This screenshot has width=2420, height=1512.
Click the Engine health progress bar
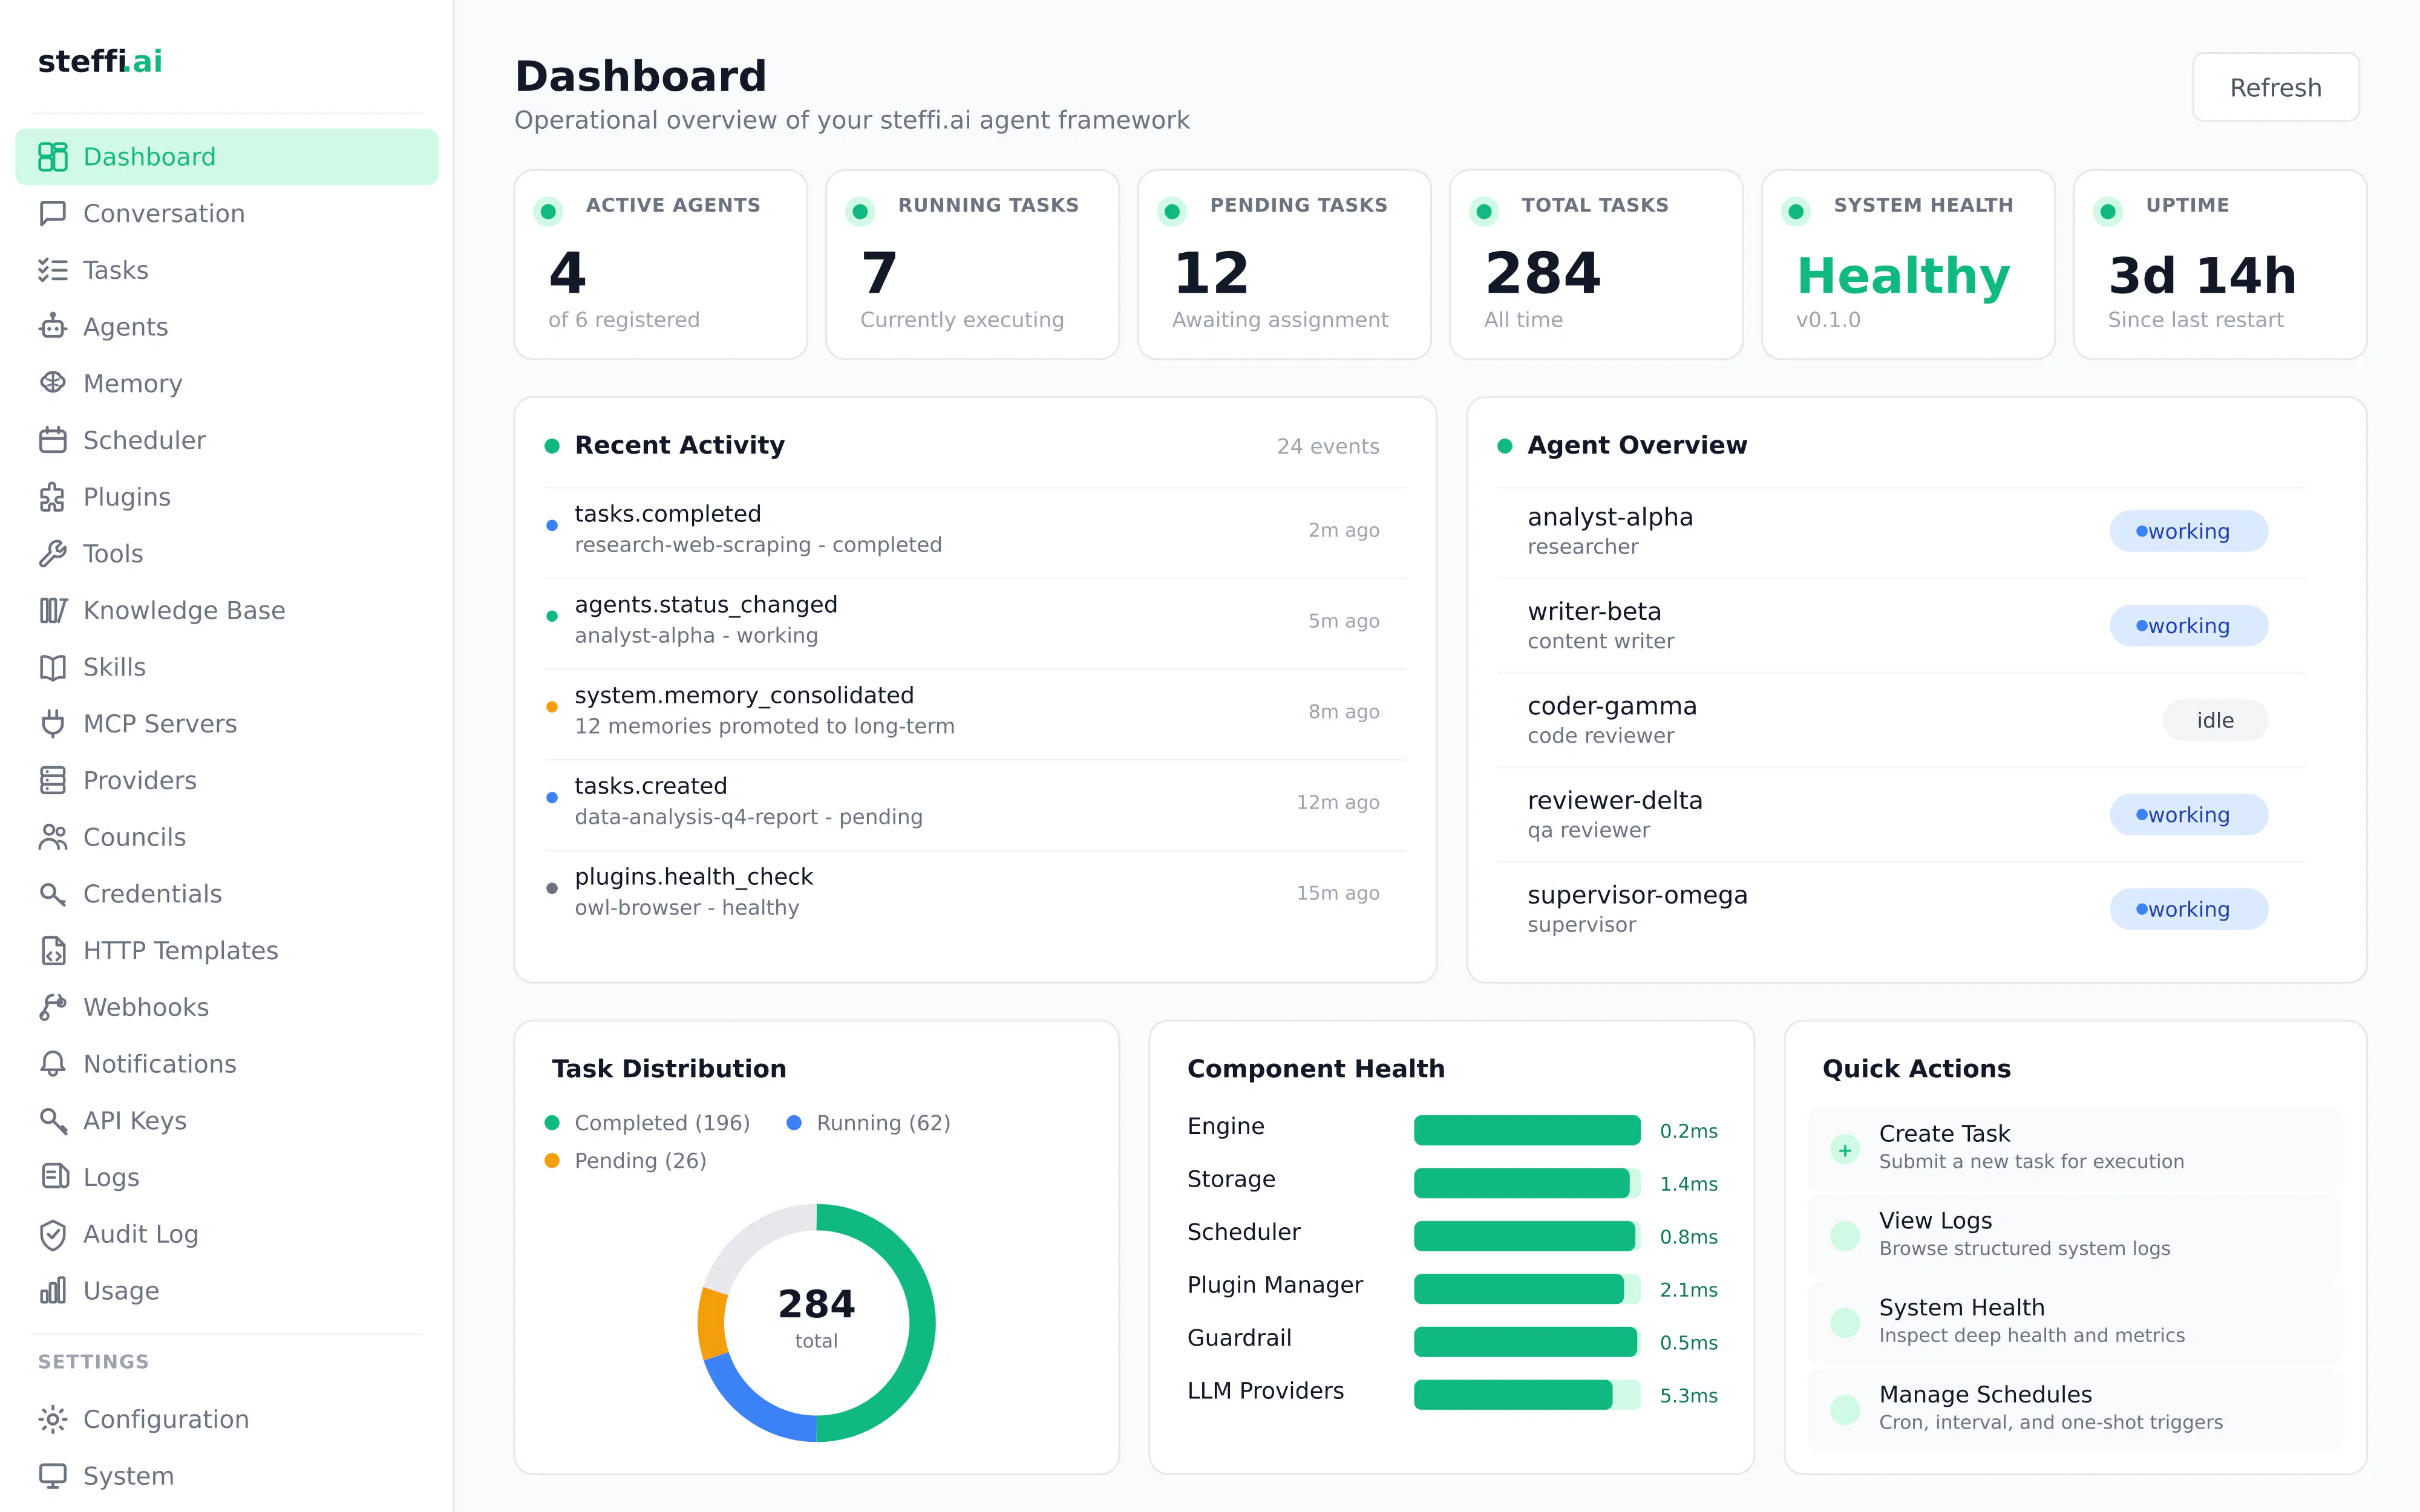coord(1527,1130)
